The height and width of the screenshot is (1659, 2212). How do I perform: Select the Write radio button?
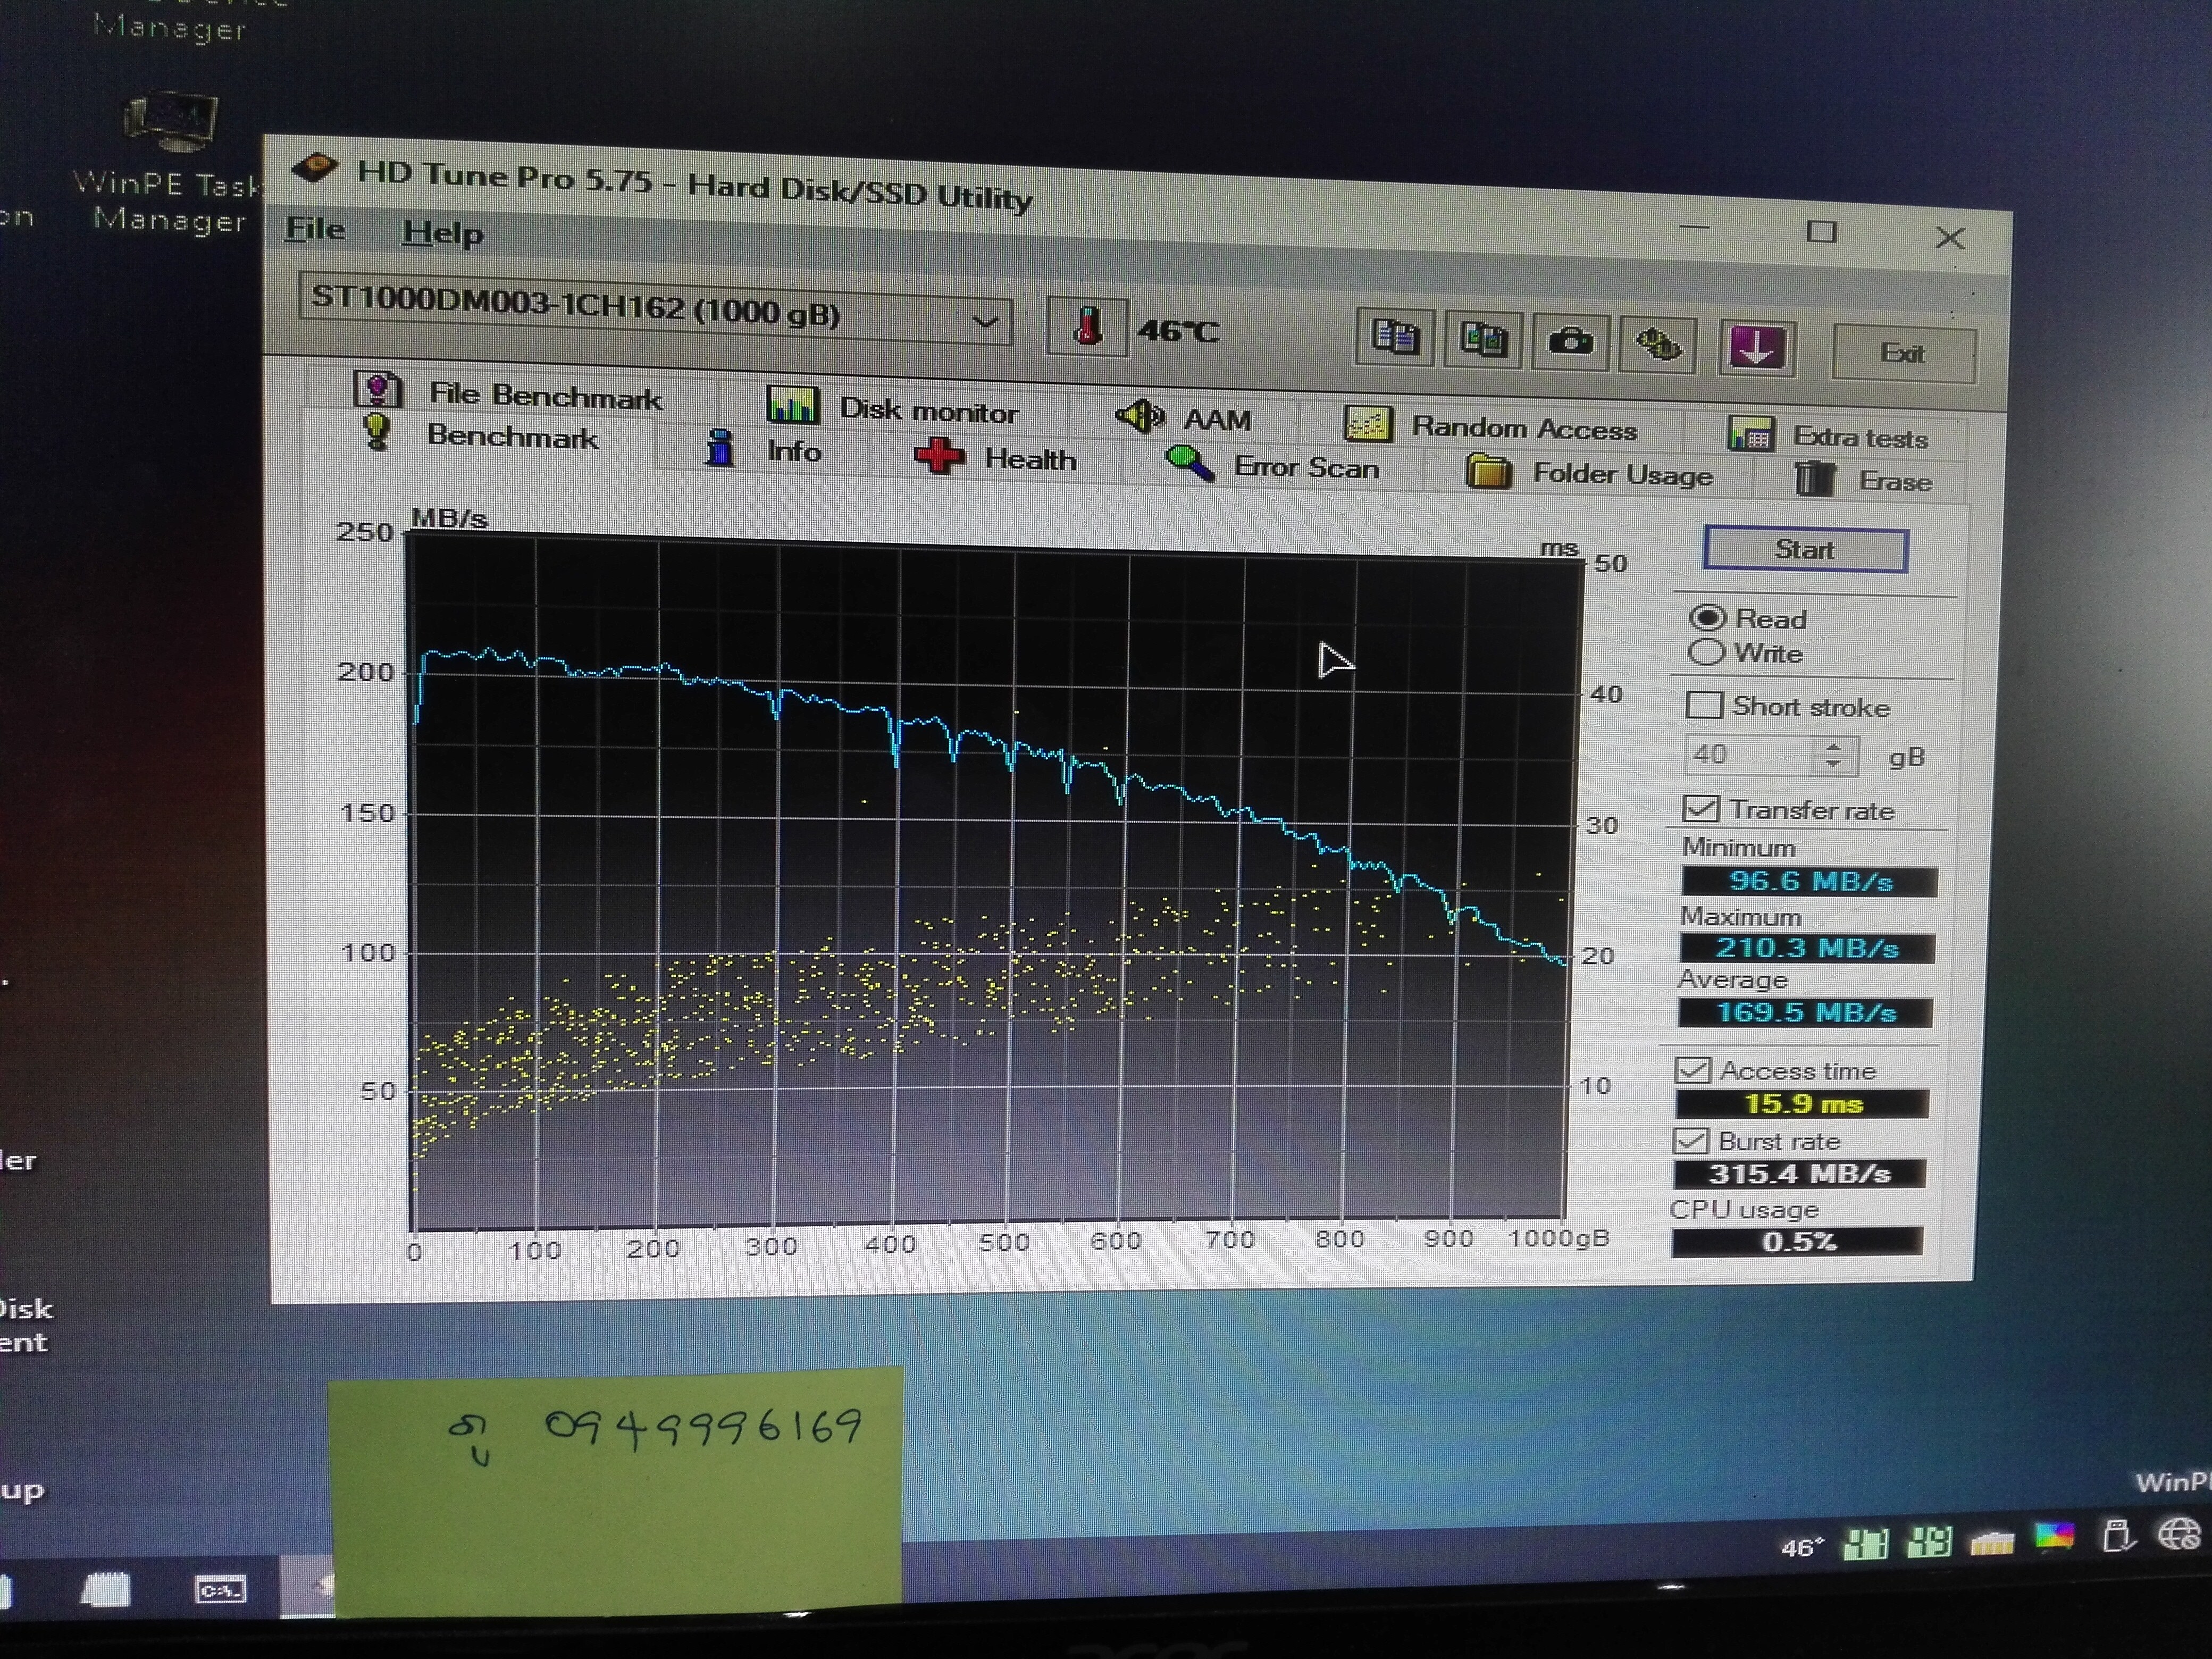pyautogui.click(x=1706, y=653)
